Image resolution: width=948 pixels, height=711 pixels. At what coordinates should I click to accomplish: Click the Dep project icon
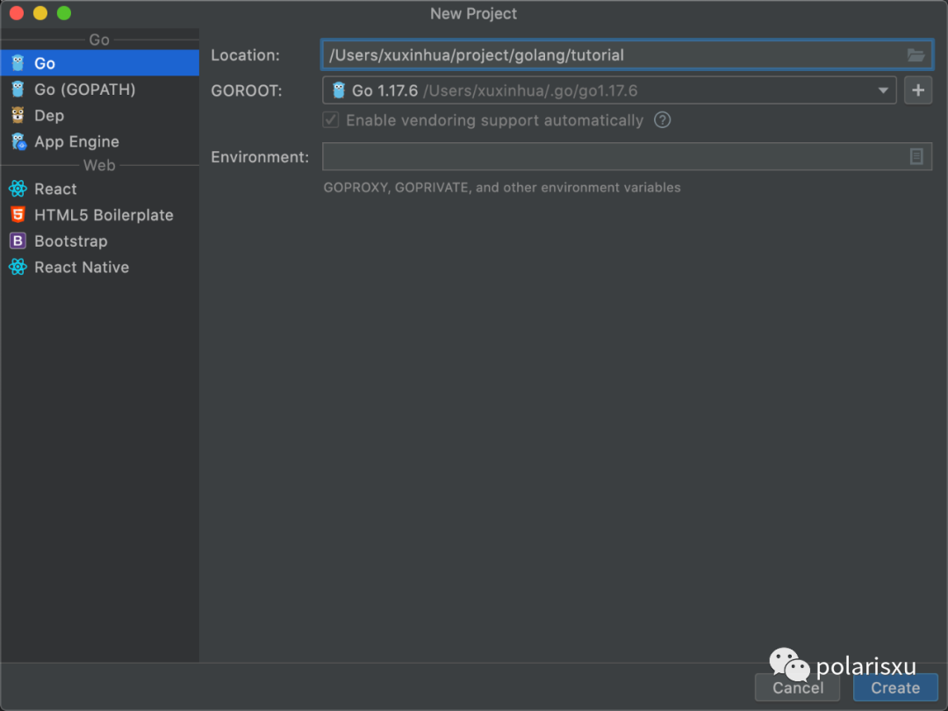pos(18,116)
